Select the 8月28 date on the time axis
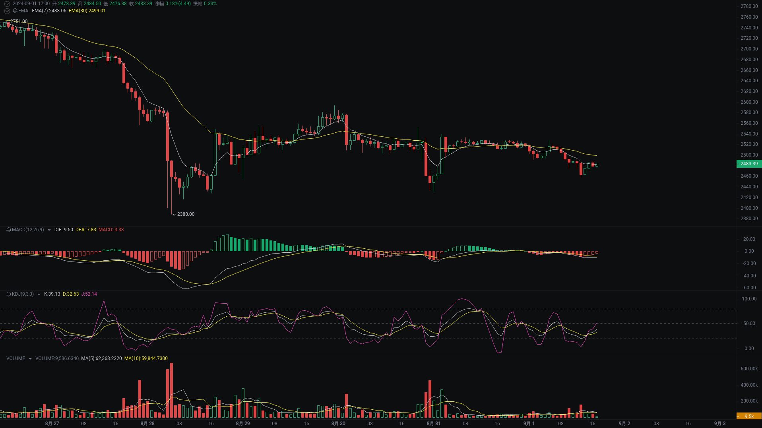Viewport: 762px width, 428px height. click(147, 423)
